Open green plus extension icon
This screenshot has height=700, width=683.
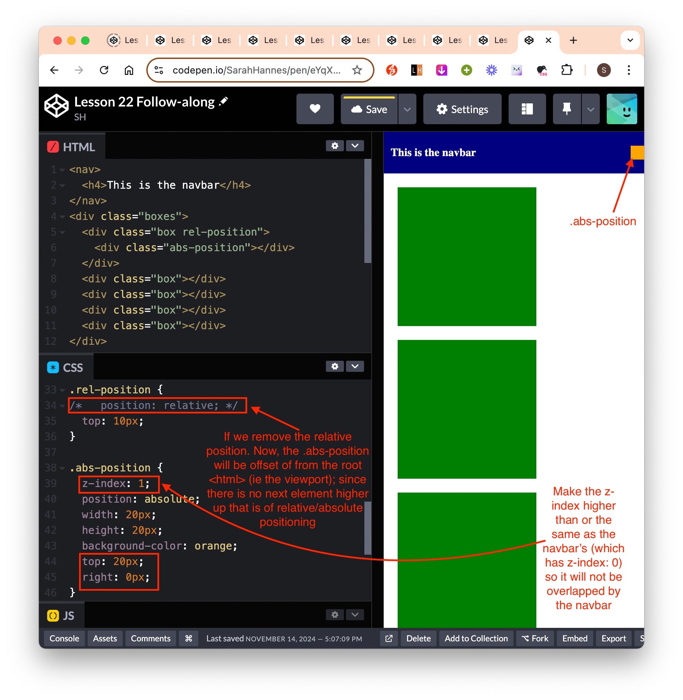click(466, 70)
